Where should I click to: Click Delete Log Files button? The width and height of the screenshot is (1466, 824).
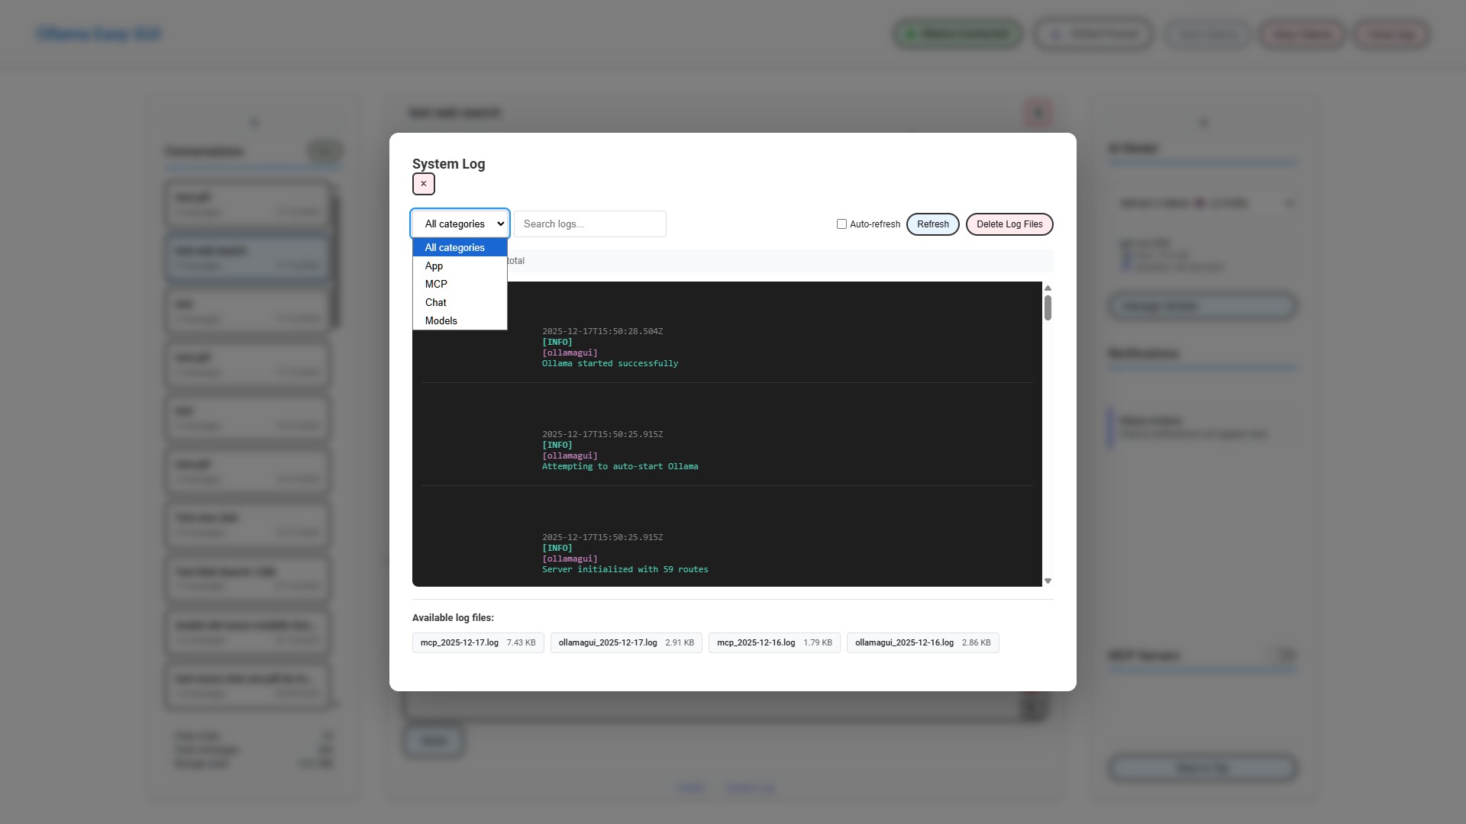(x=1009, y=224)
